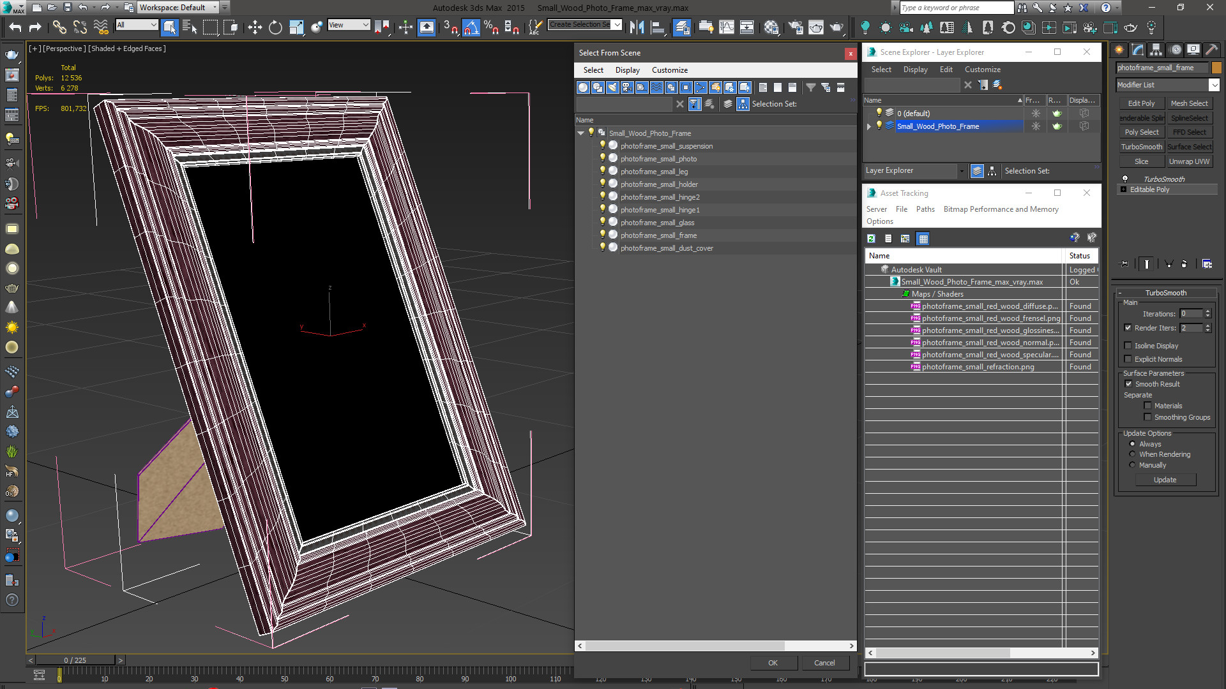The width and height of the screenshot is (1226, 689).
Task: Open Display menu in Select From Scene
Action: tap(628, 70)
